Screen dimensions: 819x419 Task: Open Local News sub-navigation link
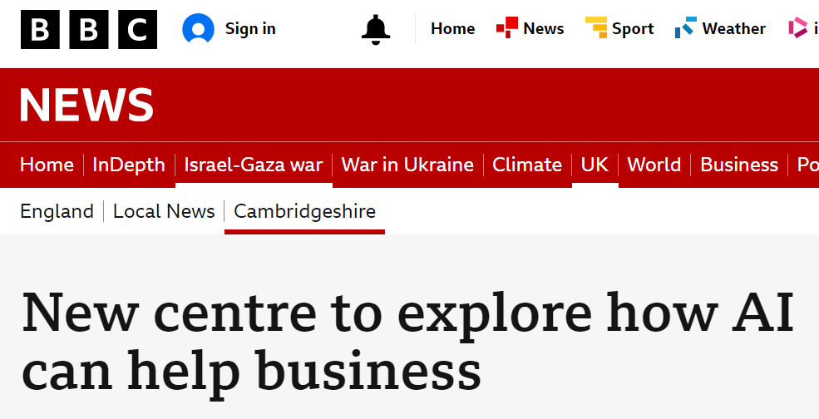tap(164, 211)
